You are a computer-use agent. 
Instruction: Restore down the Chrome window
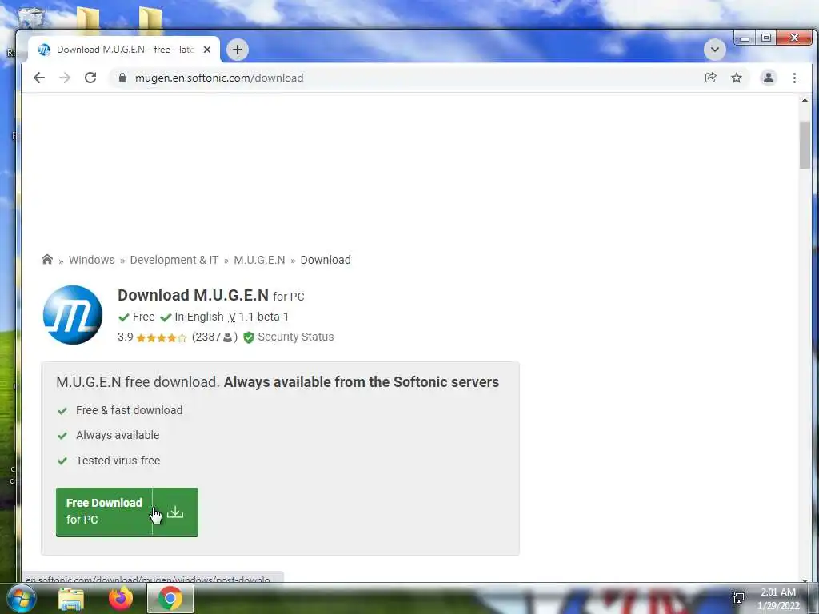click(x=765, y=38)
